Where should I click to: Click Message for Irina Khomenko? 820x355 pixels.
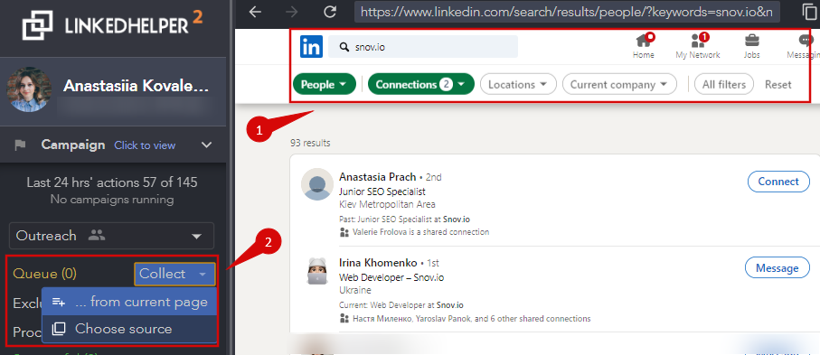pos(778,268)
